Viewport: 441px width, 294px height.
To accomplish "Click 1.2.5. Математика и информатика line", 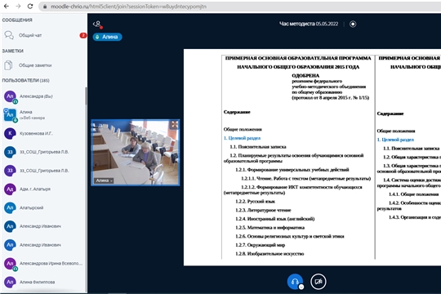I will click(x=270, y=228).
